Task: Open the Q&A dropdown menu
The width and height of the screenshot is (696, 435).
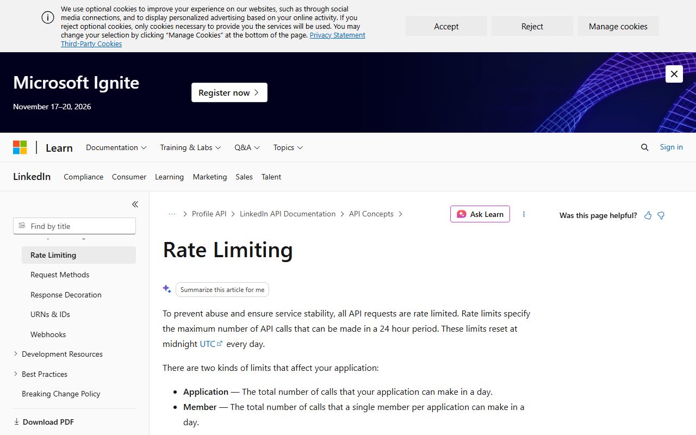Action: (247, 147)
